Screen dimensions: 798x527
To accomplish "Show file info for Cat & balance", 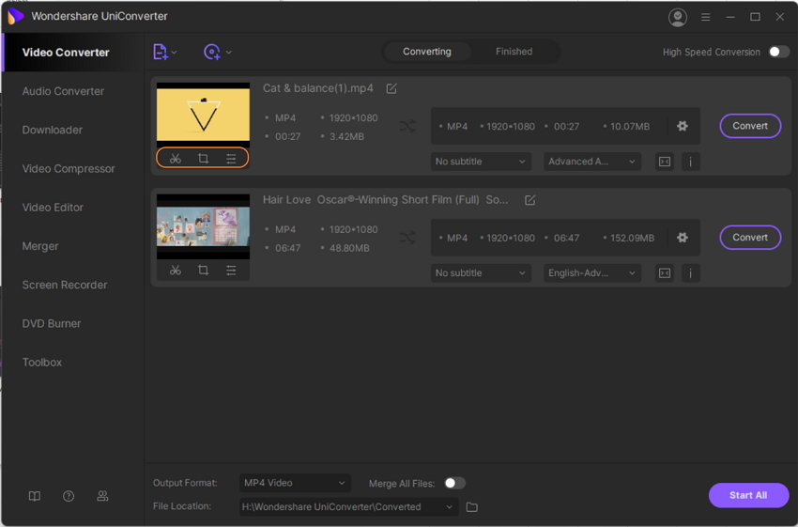I will tap(691, 162).
